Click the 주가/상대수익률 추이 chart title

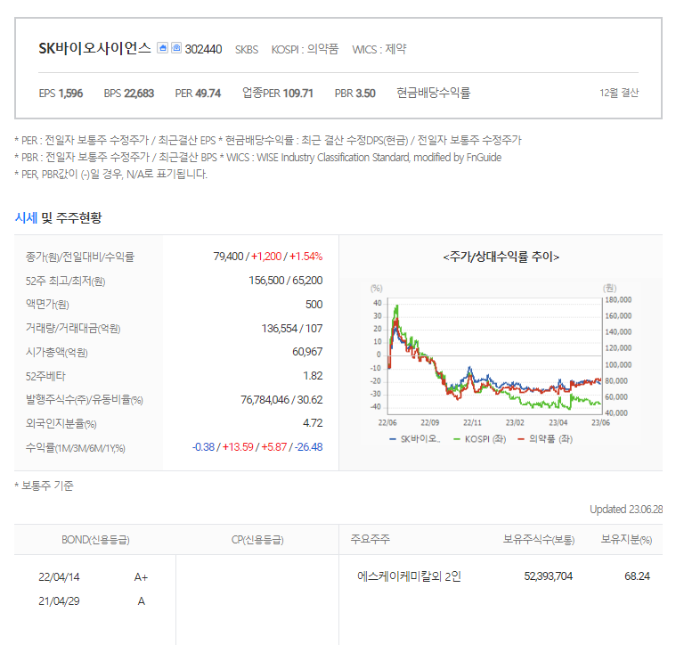coord(501,257)
